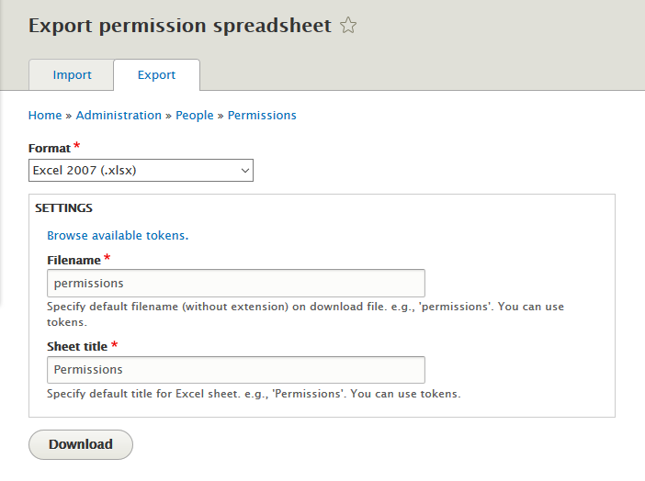This screenshot has height=481, width=645.
Task: Click the Permissions breadcrumb link
Action: [x=262, y=116]
